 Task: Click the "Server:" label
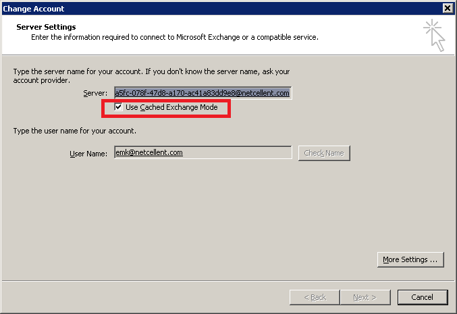tap(95, 93)
